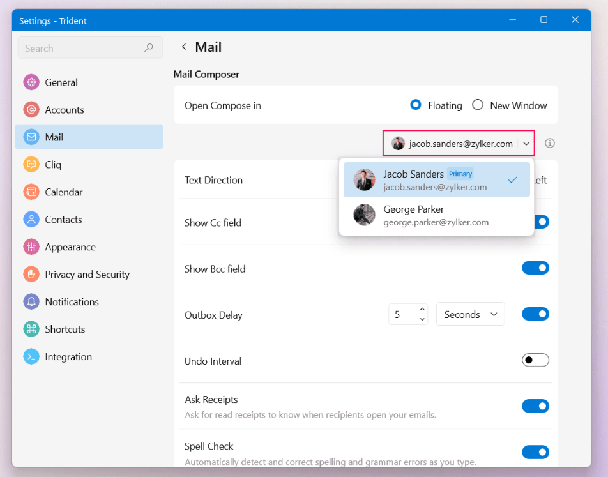Click the Mail Composer heading
The width and height of the screenshot is (608, 477).
[x=206, y=74]
